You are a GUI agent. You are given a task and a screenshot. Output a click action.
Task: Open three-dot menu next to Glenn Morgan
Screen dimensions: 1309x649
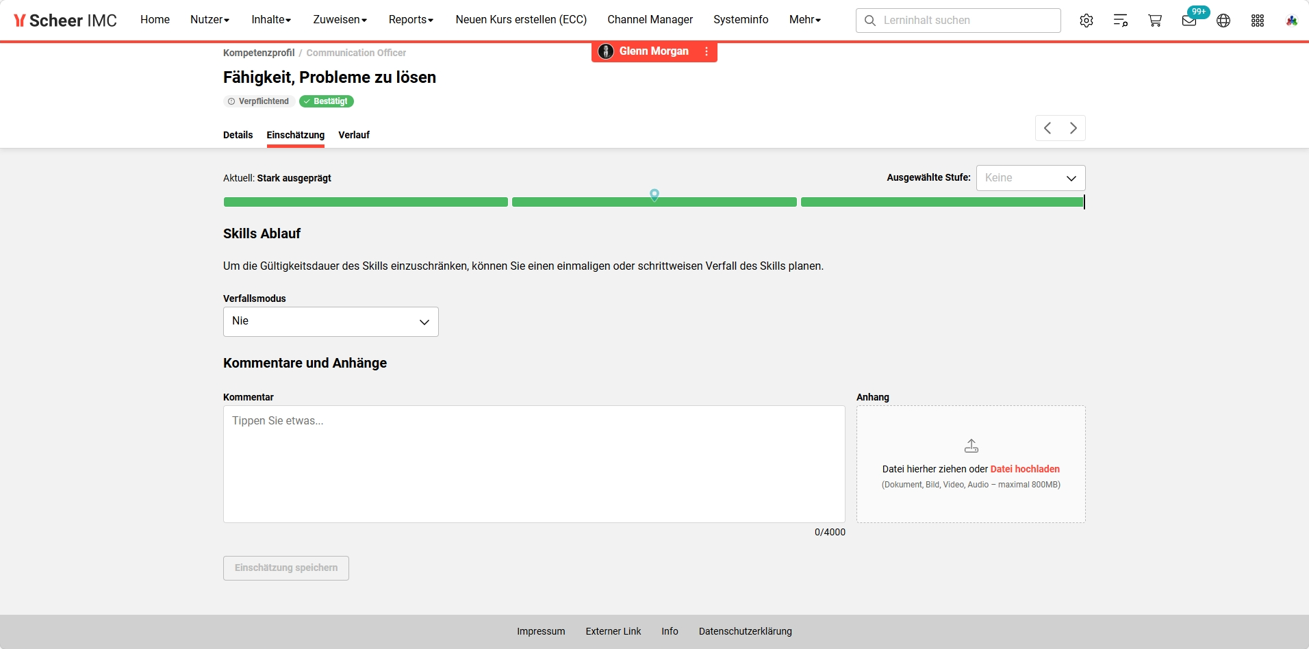coord(707,51)
